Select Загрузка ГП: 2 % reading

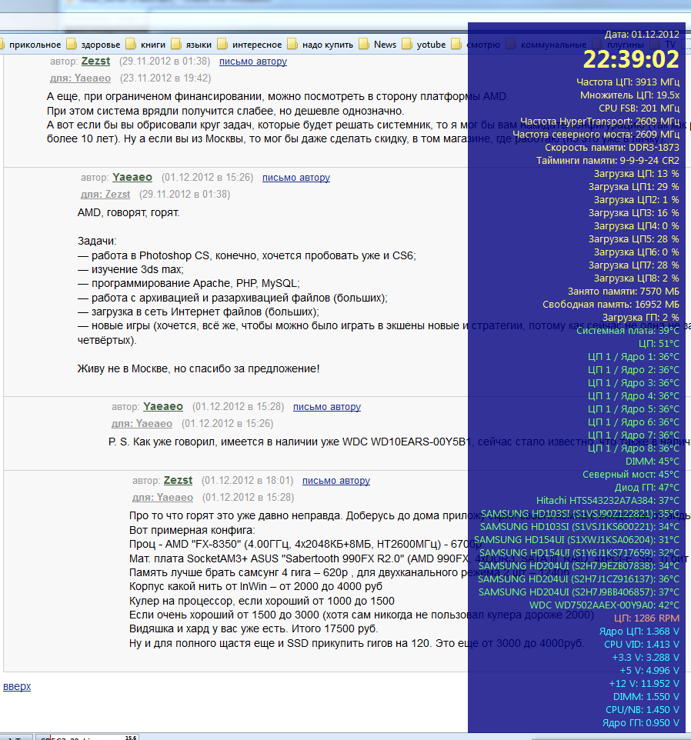pos(640,317)
